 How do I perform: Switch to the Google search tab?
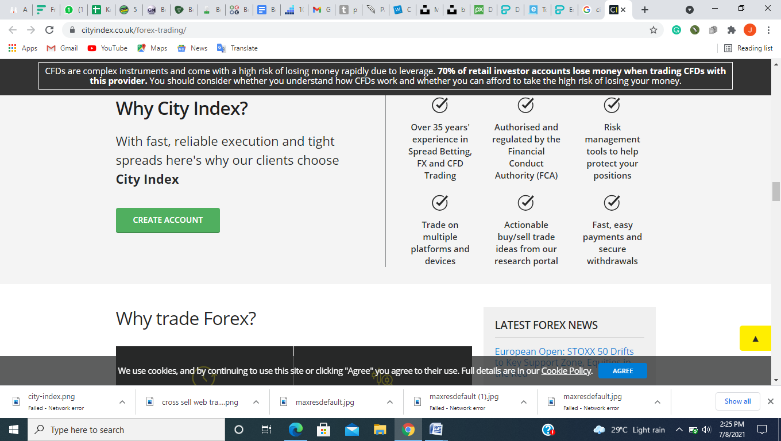point(591,10)
